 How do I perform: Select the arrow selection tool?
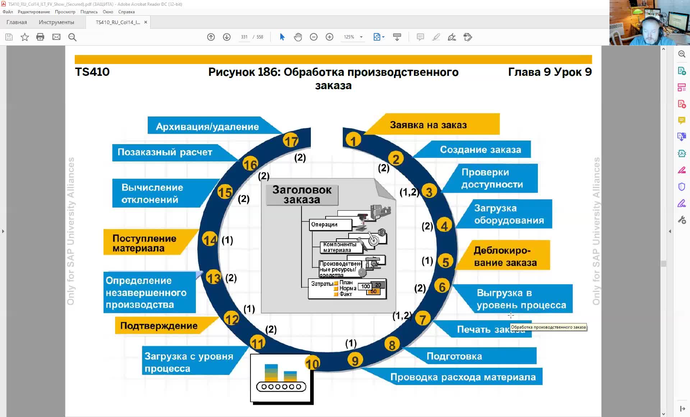point(282,37)
